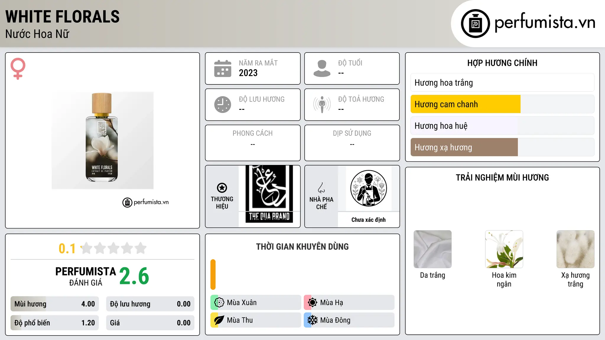The image size is (605, 340).
Task: Click the release year value 2023
Action: click(248, 73)
